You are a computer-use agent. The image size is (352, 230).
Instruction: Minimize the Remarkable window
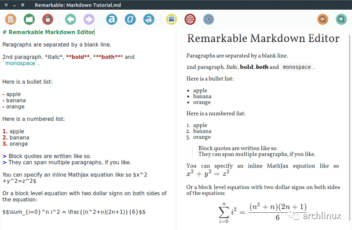[x=15, y=5]
